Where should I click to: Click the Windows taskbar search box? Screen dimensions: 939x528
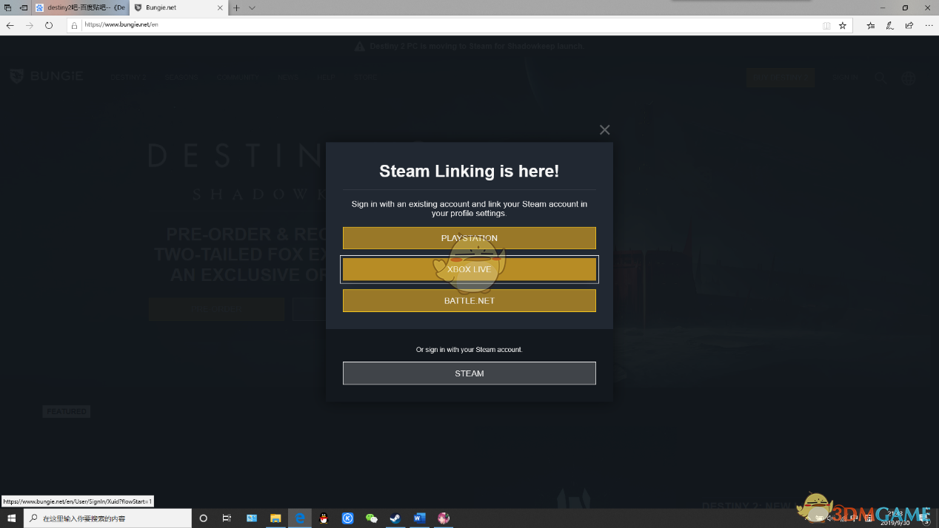pos(107,518)
